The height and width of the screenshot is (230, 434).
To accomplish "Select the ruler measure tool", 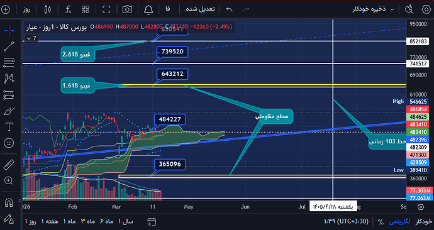I will tap(9, 165).
